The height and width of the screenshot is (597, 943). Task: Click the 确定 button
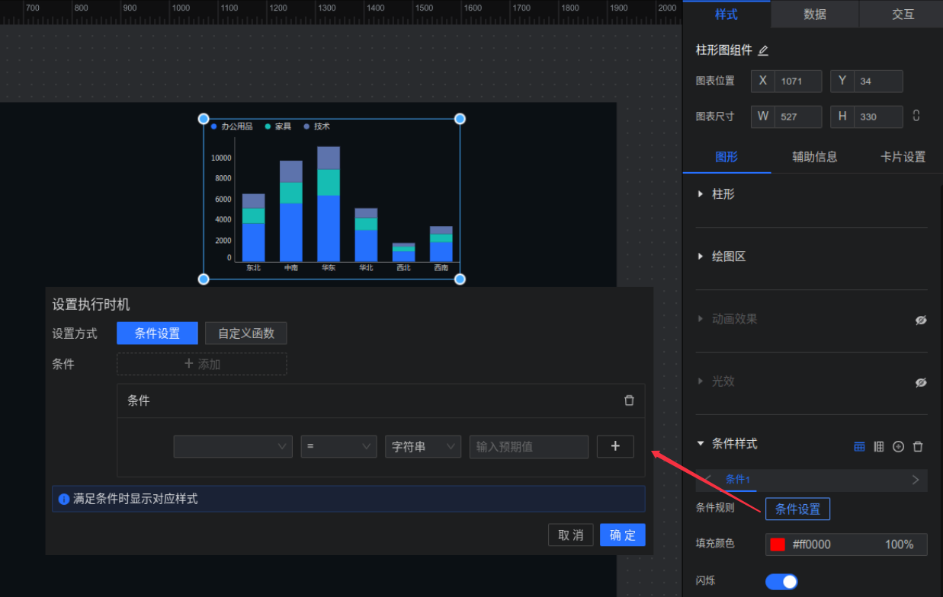pos(622,535)
